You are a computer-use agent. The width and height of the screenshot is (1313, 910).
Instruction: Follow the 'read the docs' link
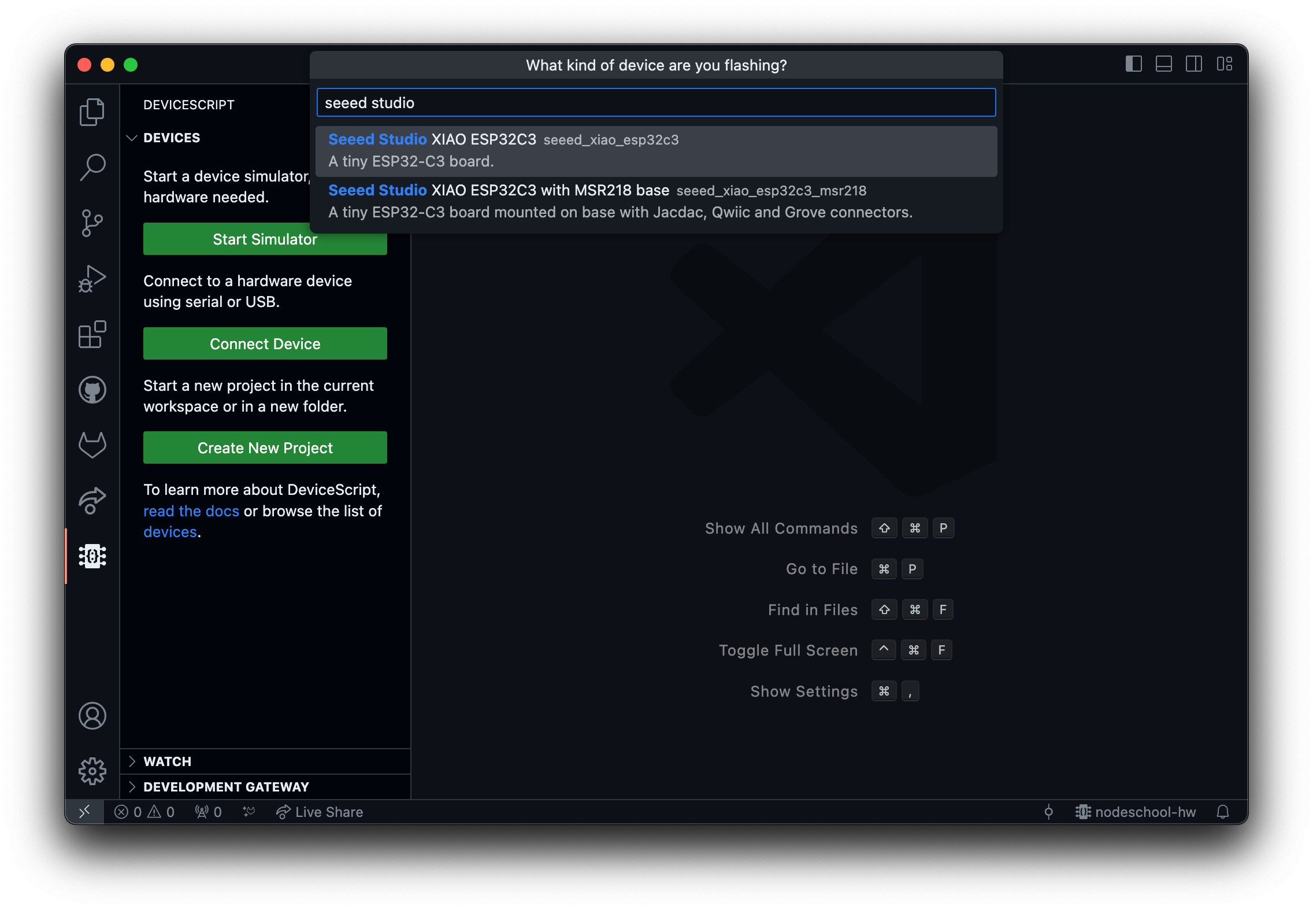click(191, 511)
